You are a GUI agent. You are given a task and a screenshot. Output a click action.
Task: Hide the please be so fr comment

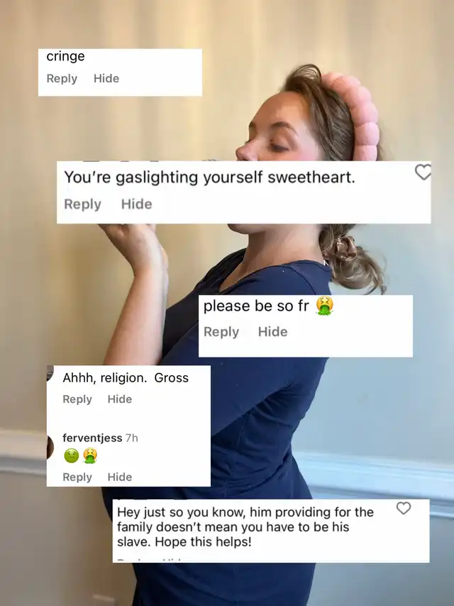click(272, 332)
